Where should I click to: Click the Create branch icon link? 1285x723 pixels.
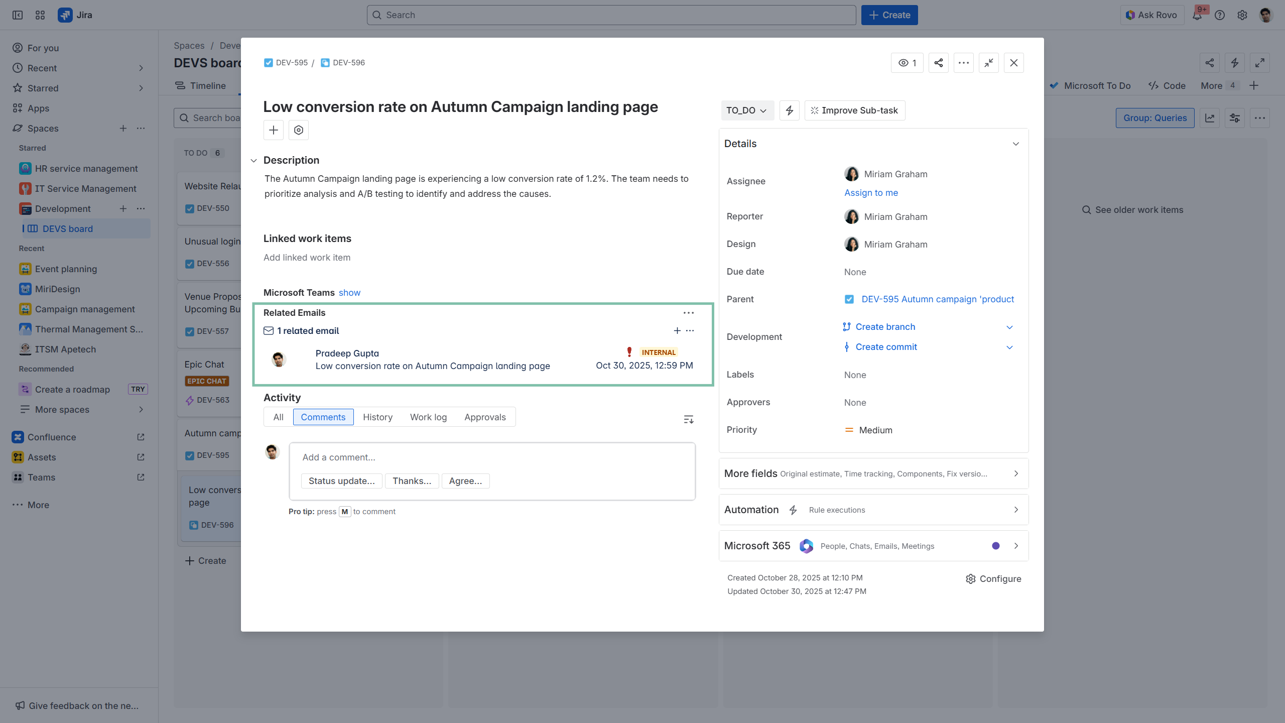click(x=847, y=327)
